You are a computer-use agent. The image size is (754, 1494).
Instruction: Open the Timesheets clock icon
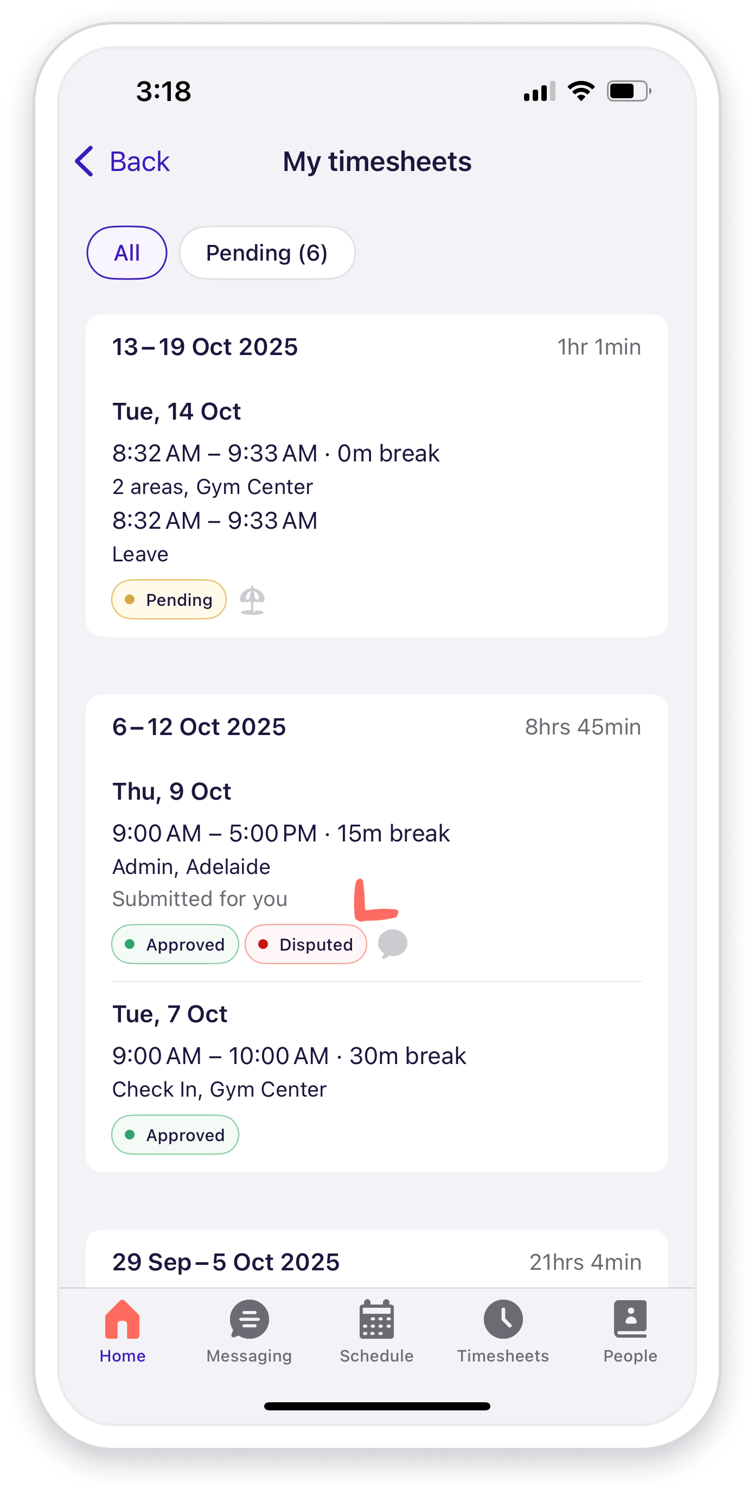pyautogui.click(x=503, y=1319)
